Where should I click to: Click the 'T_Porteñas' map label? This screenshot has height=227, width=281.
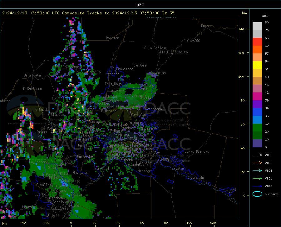click(x=136, y=115)
